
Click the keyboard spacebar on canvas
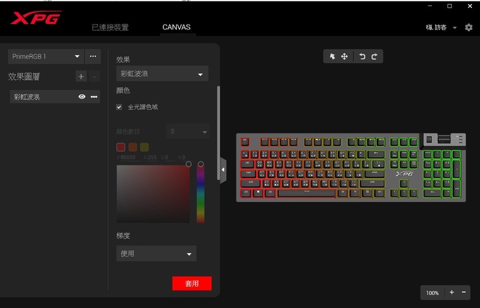click(x=307, y=193)
